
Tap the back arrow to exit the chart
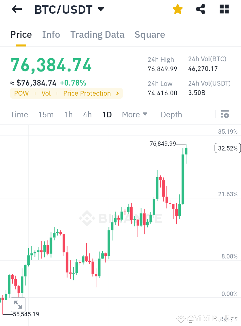point(16,9)
